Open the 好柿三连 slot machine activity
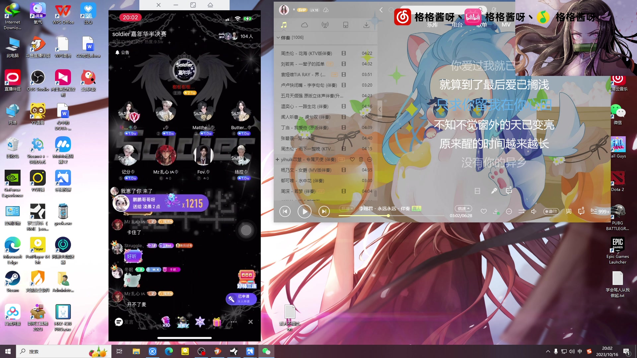The width and height of the screenshot is (637, 358). (247, 279)
